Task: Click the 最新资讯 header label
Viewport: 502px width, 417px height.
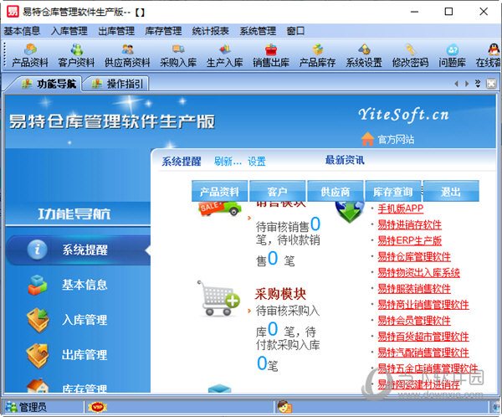Action: (x=345, y=160)
